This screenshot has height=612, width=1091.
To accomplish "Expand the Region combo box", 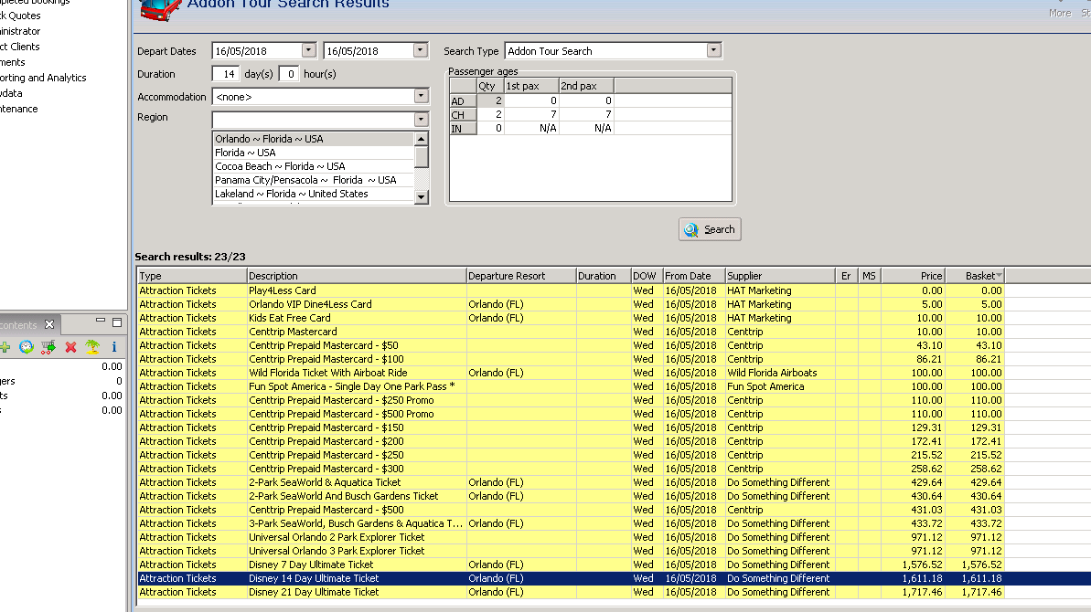I will click(421, 119).
